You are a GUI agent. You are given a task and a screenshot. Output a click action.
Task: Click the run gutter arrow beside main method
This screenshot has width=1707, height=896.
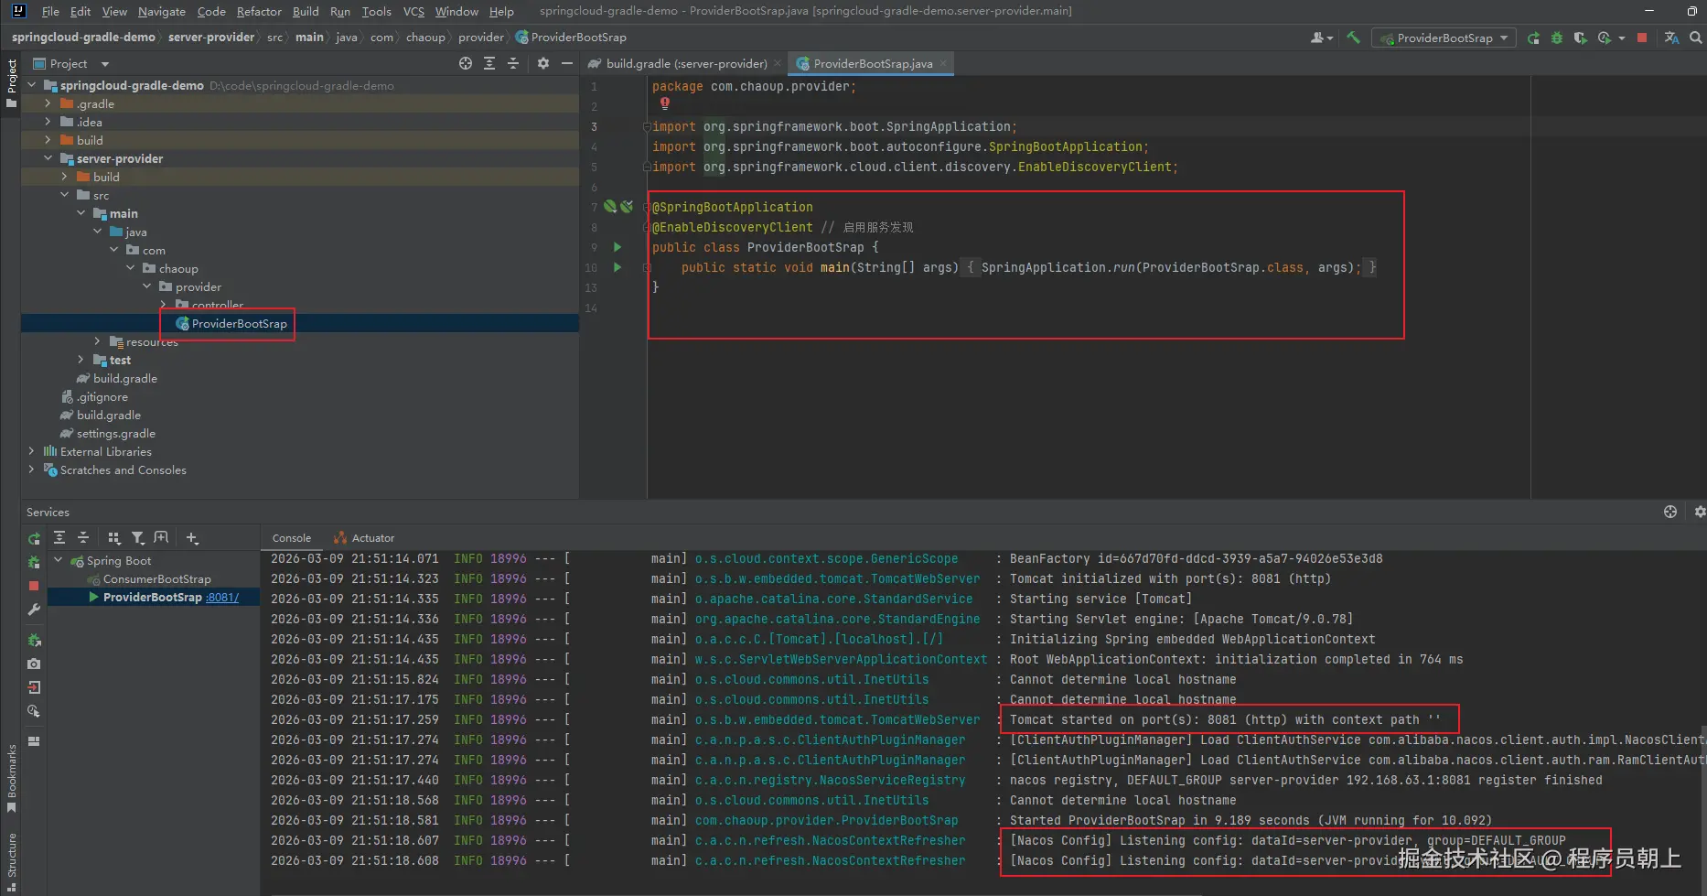click(x=617, y=267)
